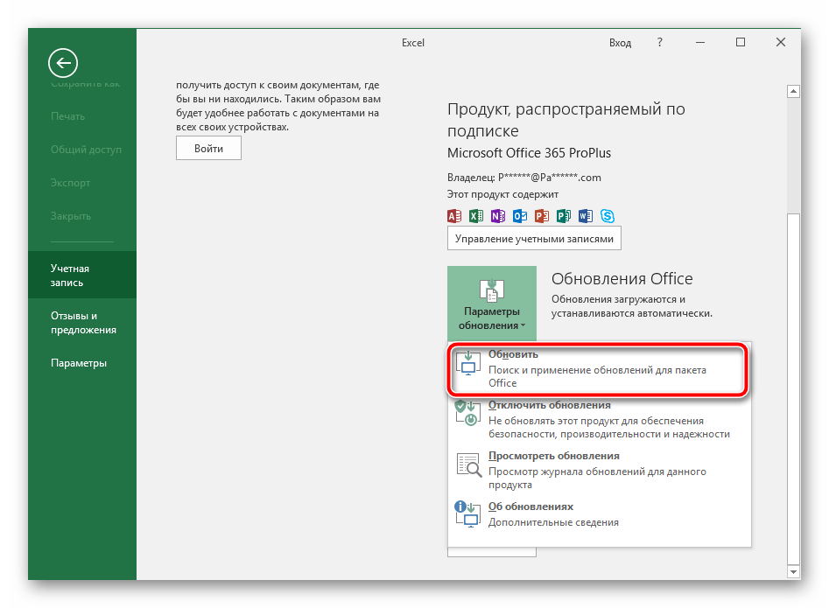Image resolution: width=829 pixels, height=608 pixels.
Task: Click the Word product icon
Action: 586,216
